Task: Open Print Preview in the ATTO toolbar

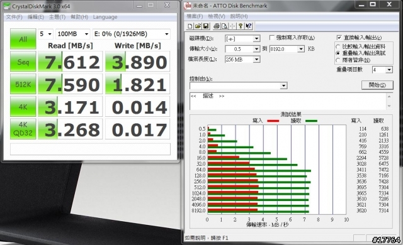Action: coord(224,26)
